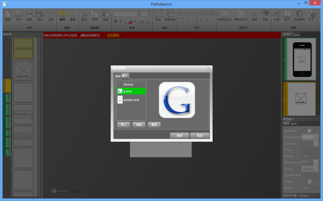Click the Width value field
The image size is (323, 201).
(310, 188)
